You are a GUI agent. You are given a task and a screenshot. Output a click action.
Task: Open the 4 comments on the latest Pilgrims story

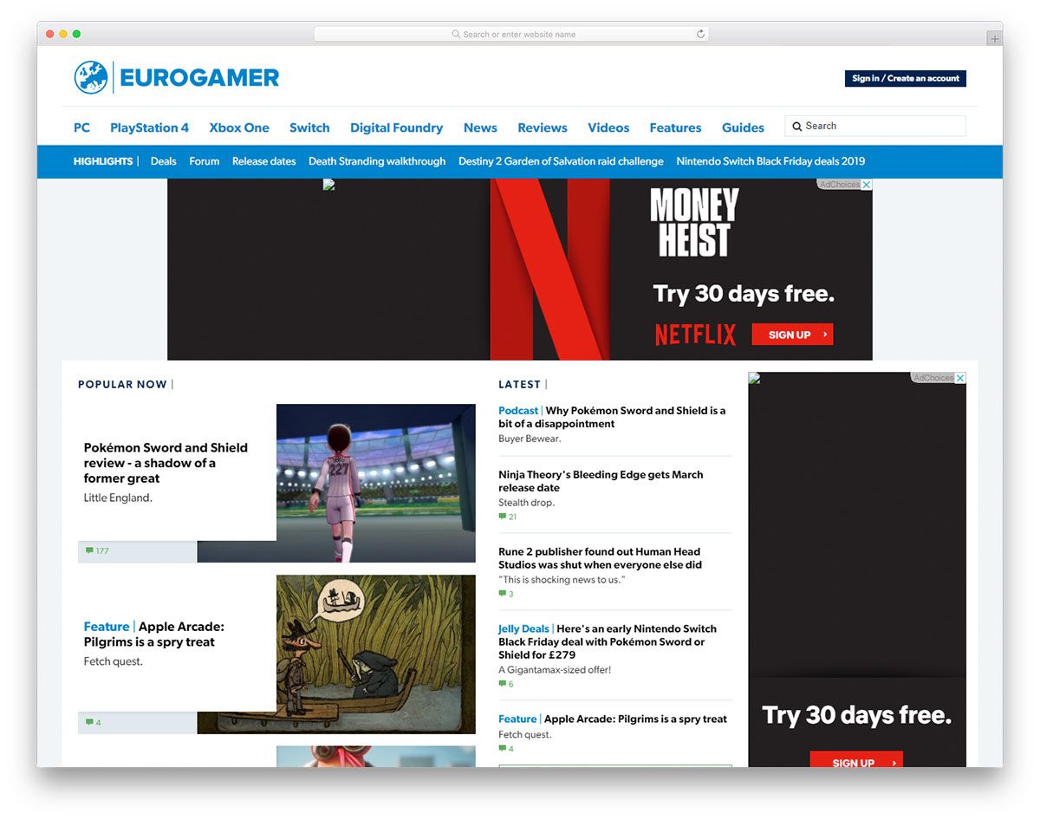click(506, 749)
